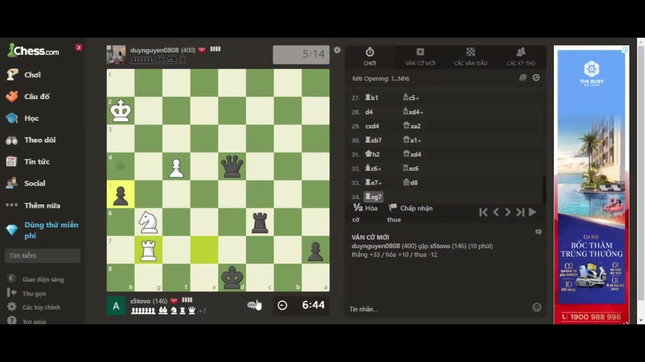The width and height of the screenshot is (645, 362).
Task: Select move 32 Rxc6
Action: coord(411,168)
